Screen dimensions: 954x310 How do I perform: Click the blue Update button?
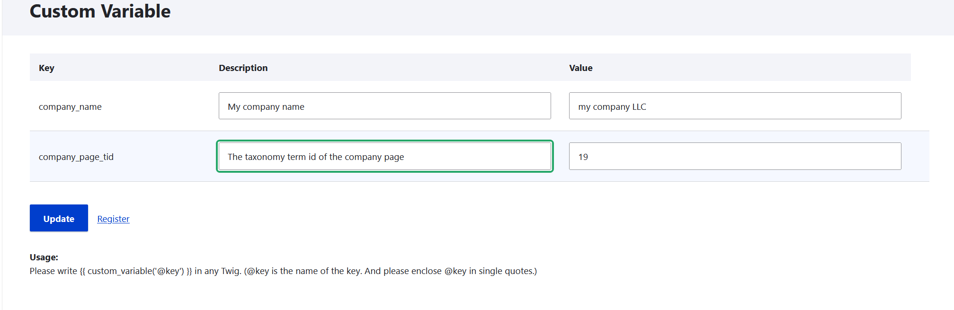[x=59, y=218]
